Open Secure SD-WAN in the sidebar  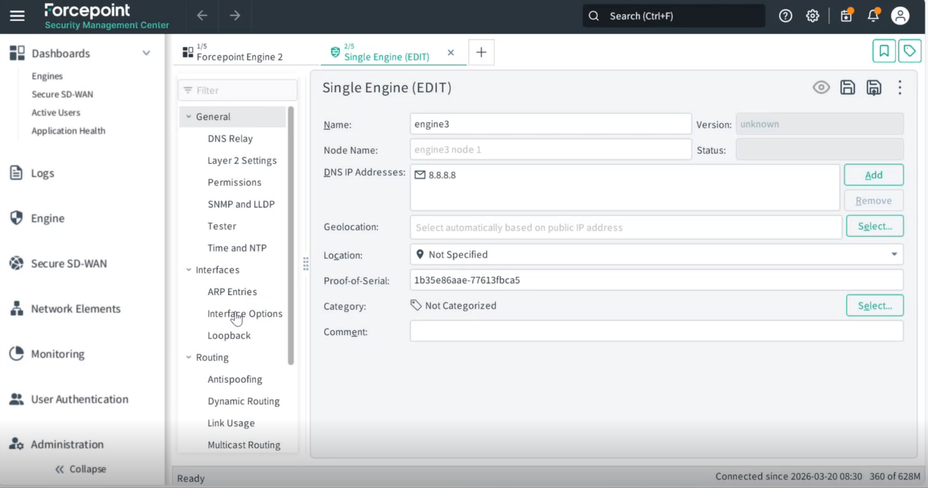69,263
